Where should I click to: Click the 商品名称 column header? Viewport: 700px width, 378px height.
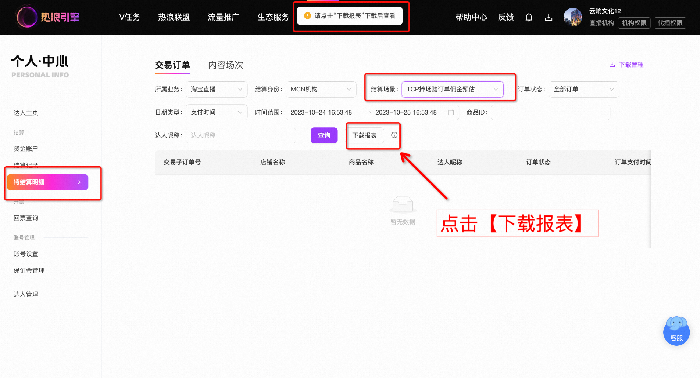[361, 162]
